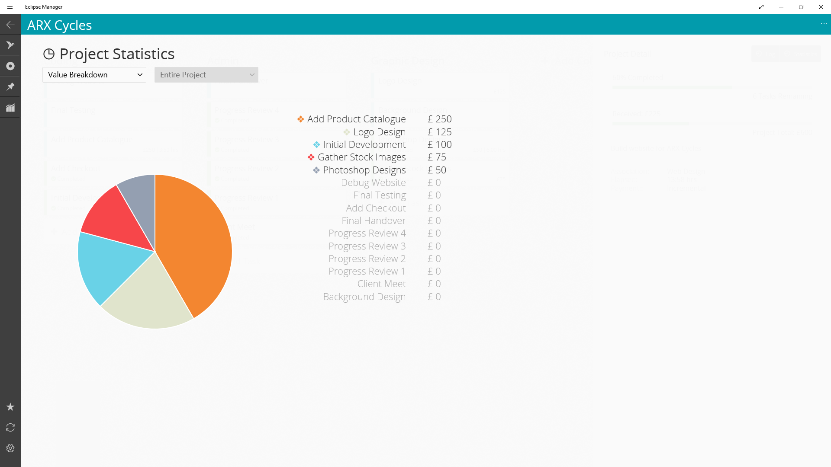Open the more options ellipsis menu
This screenshot has height=467, width=831.
[824, 24]
